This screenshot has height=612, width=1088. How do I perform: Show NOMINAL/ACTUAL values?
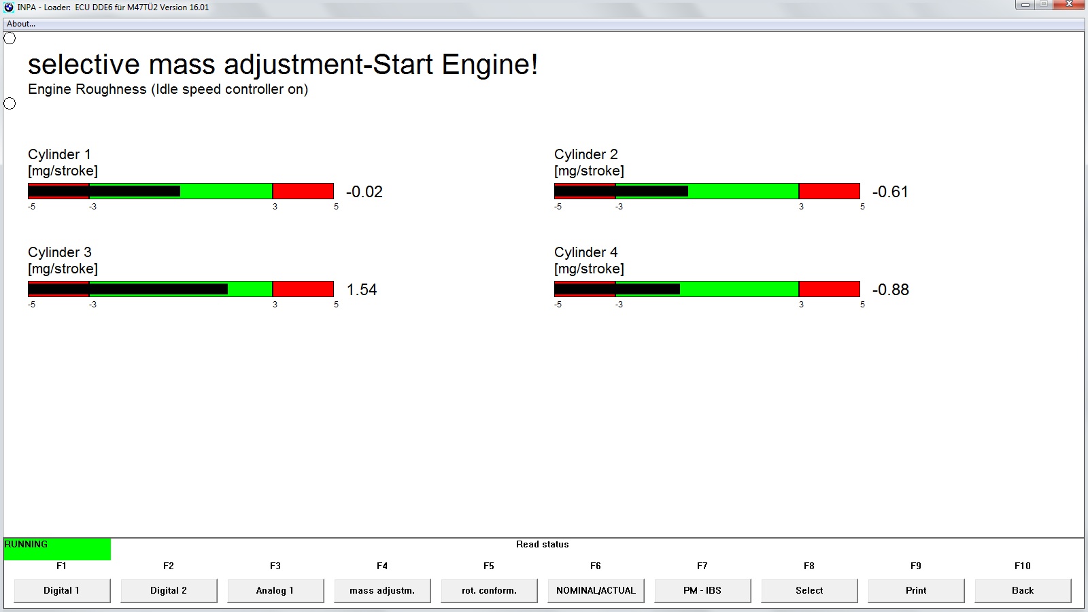coord(596,590)
